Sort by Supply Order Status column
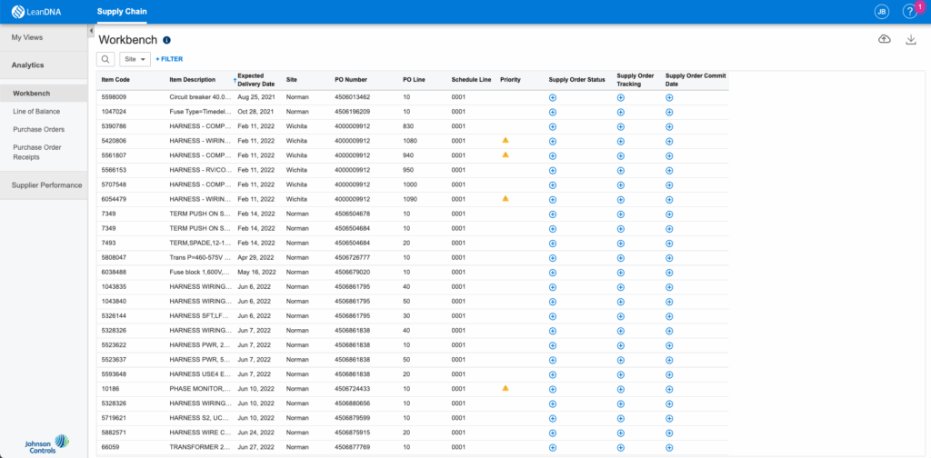Image resolution: width=931 pixels, height=458 pixels. pyautogui.click(x=577, y=79)
